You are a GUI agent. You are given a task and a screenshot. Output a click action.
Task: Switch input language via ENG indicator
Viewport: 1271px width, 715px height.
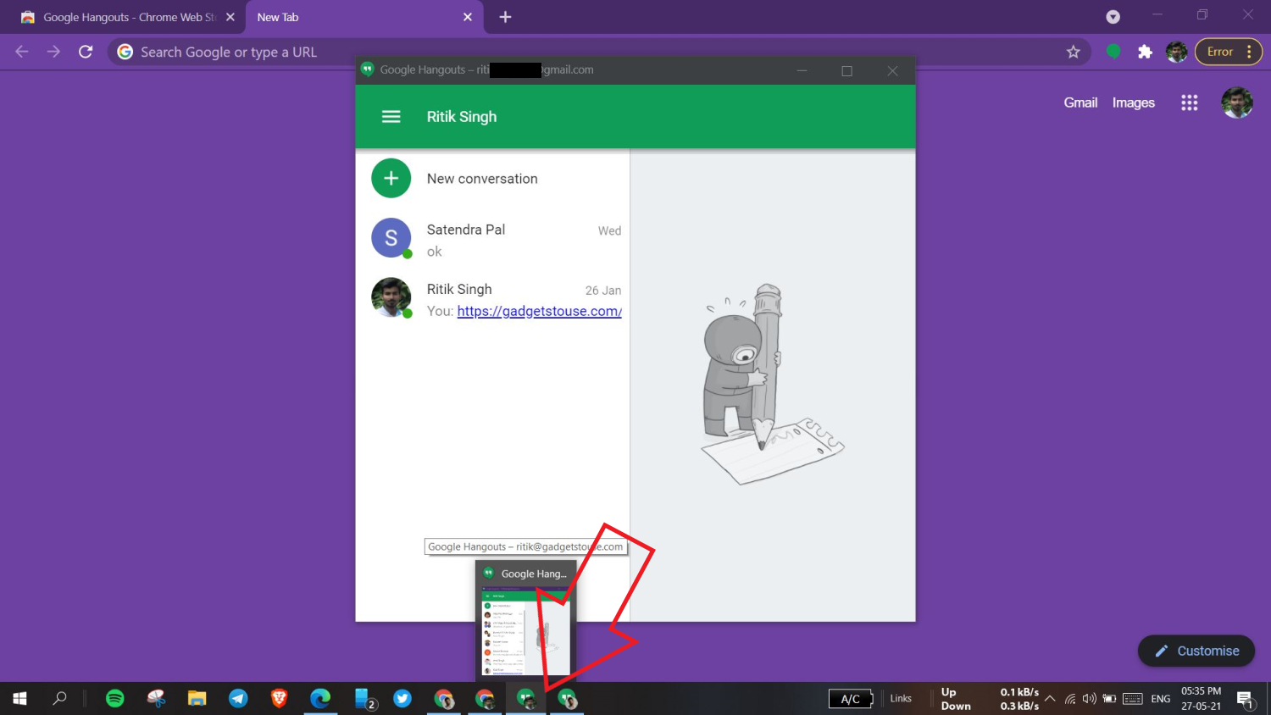1161,699
